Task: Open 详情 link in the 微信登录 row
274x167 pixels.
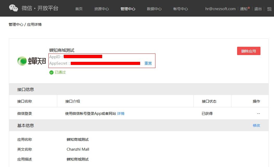Action: 121,113
